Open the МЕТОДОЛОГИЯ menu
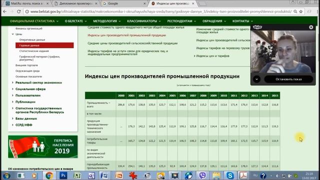Screen dimensions: 320x180 tap(106, 21)
